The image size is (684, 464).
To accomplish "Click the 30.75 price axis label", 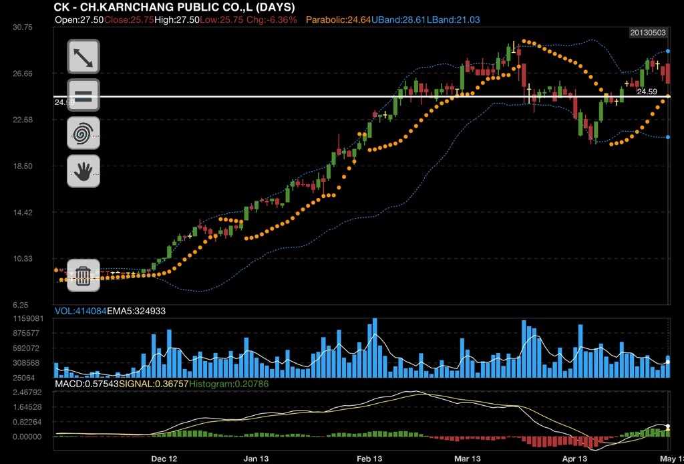I will coord(23,27).
